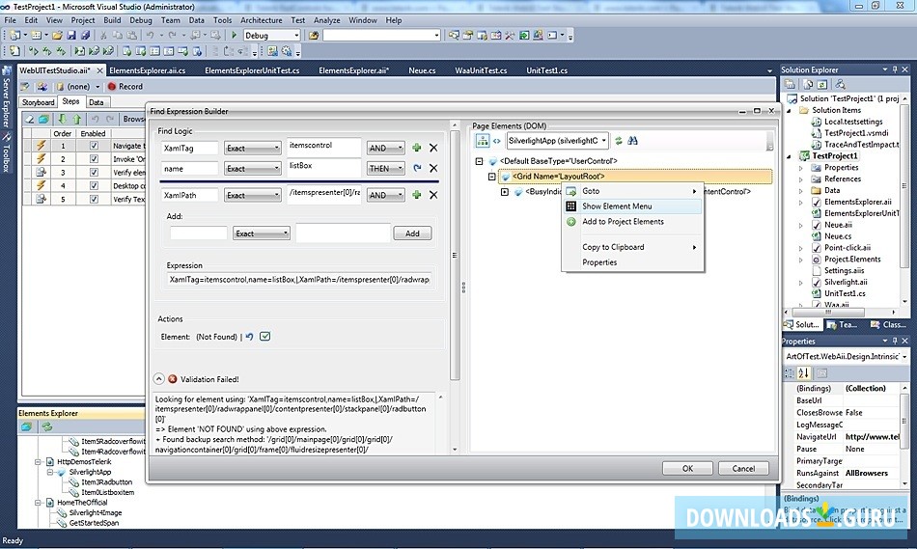Switch to Data tab
The image size is (917, 549).
[97, 102]
